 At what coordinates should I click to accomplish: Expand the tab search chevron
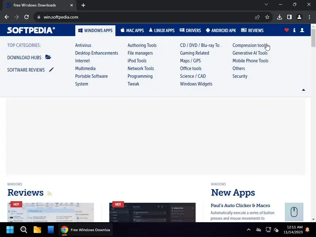pyautogui.click(x=266, y=4)
